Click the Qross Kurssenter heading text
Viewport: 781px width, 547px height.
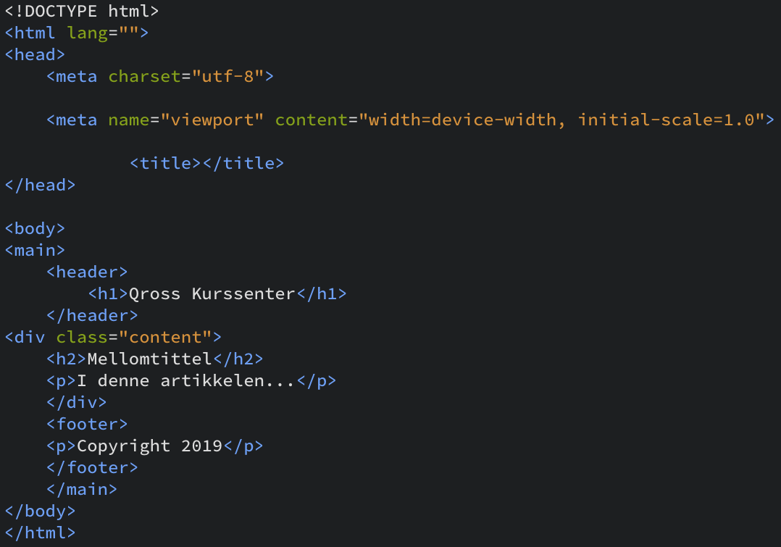(212, 293)
